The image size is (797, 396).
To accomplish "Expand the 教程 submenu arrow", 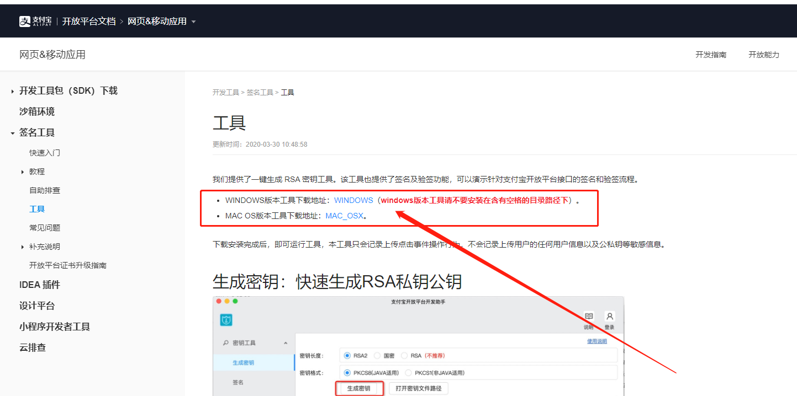I will pyautogui.click(x=23, y=172).
